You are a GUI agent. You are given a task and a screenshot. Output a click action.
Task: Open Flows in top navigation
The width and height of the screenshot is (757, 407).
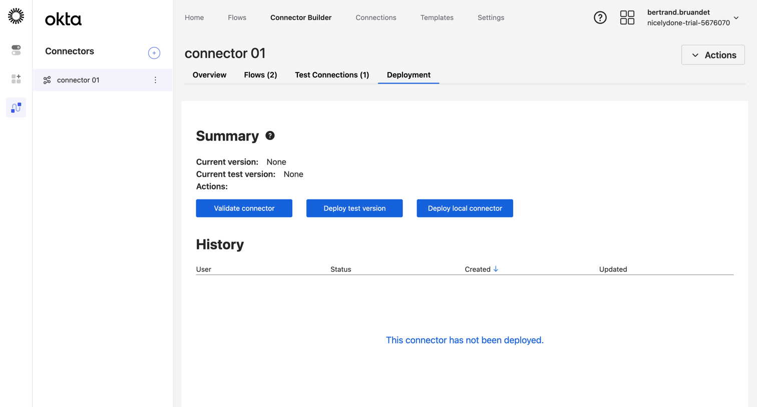[237, 17]
